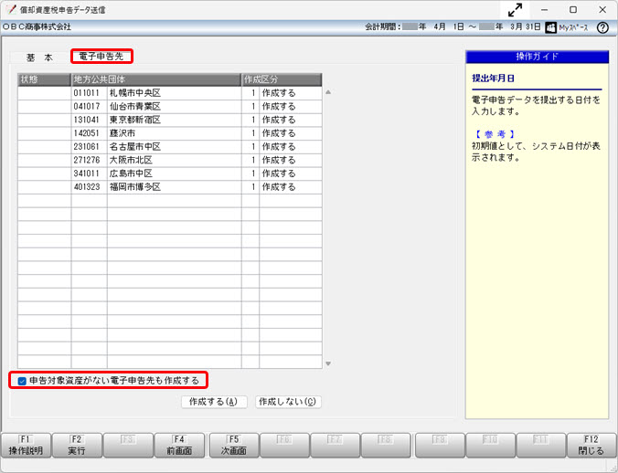Screen dimensions: 618x473
Task: Toggle 申告対象資産がない電子申告先も作成する checkbox
Action: [22, 380]
